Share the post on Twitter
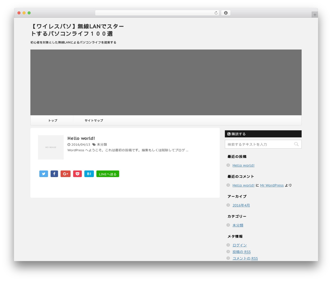The width and height of the screenshot is (332, 281). pos(44,174)
